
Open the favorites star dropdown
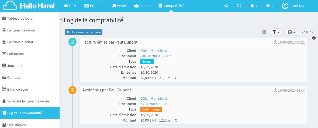pos(269,6)
